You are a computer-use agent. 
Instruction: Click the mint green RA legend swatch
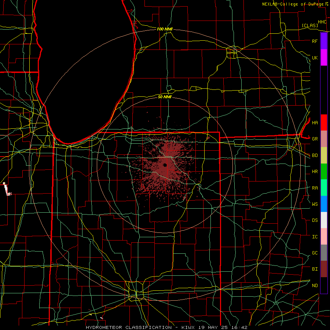324,188
